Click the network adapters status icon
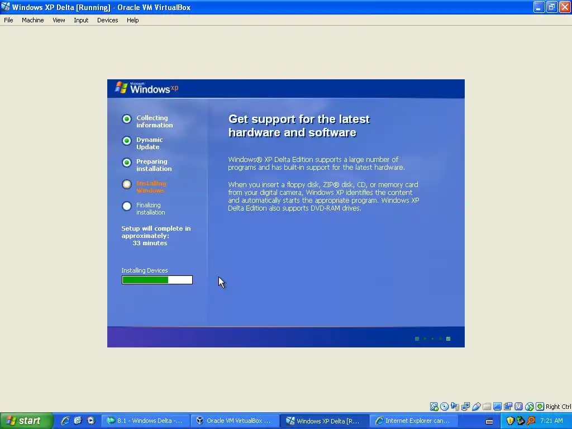The width and height of the screenshot is (572, 429). (x=465, y=407)
